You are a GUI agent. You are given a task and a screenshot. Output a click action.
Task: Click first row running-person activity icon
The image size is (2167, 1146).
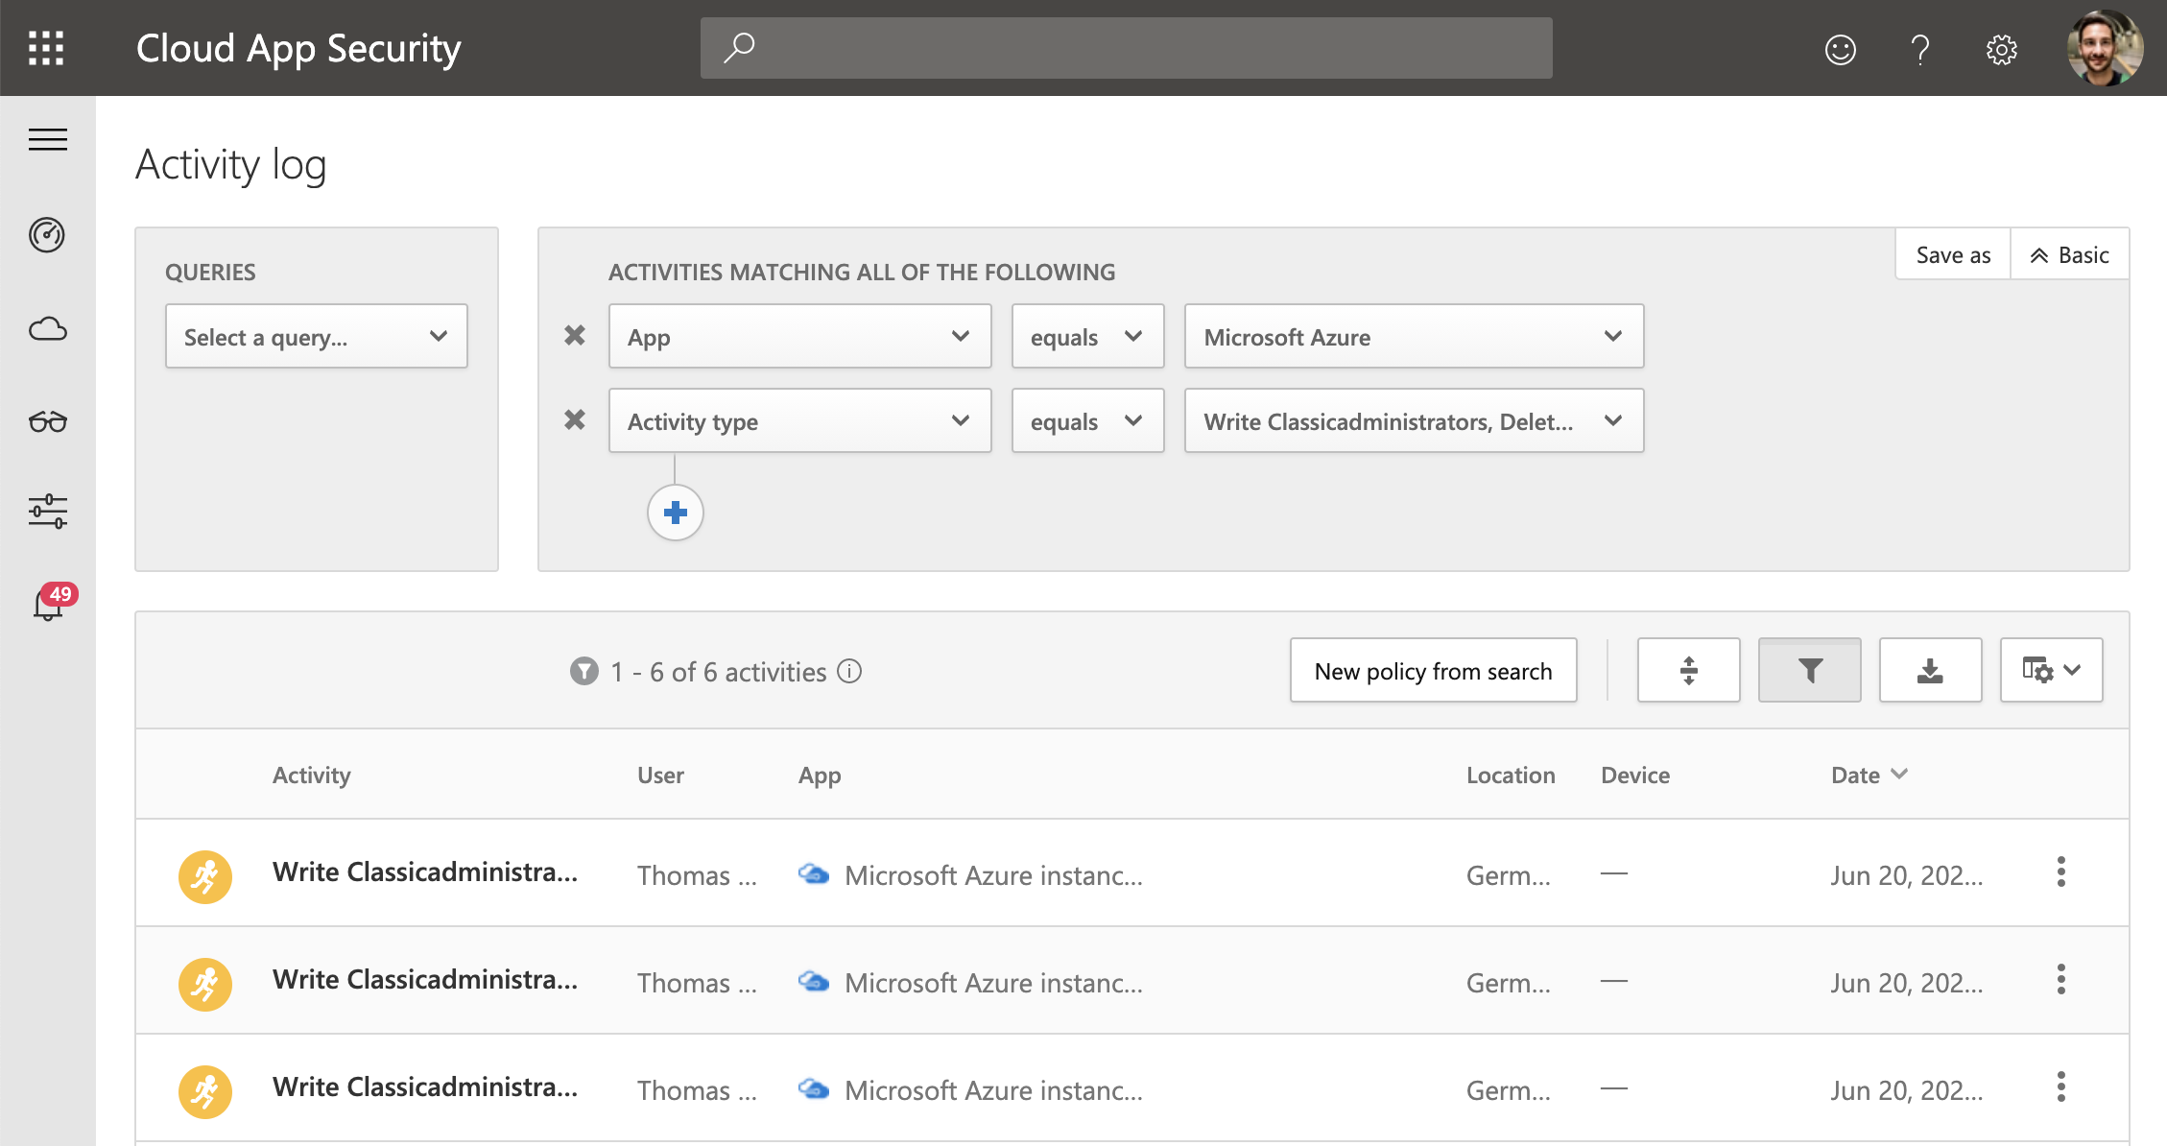(x=204, y=875)
